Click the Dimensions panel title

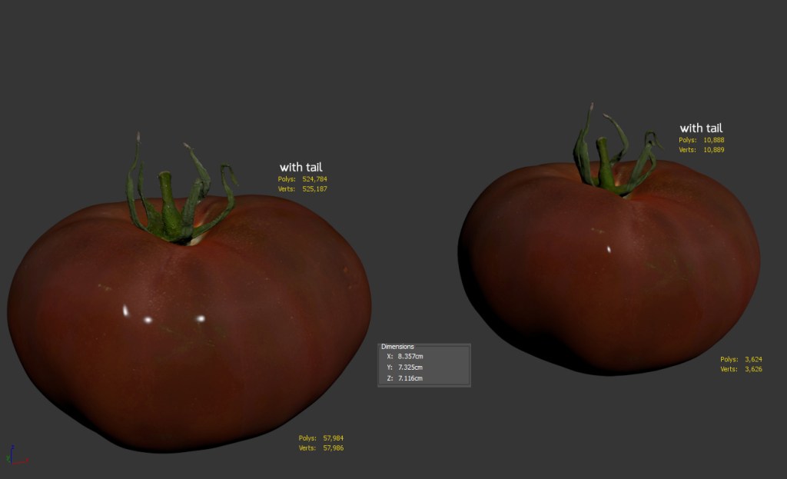[x=397, y=347]
